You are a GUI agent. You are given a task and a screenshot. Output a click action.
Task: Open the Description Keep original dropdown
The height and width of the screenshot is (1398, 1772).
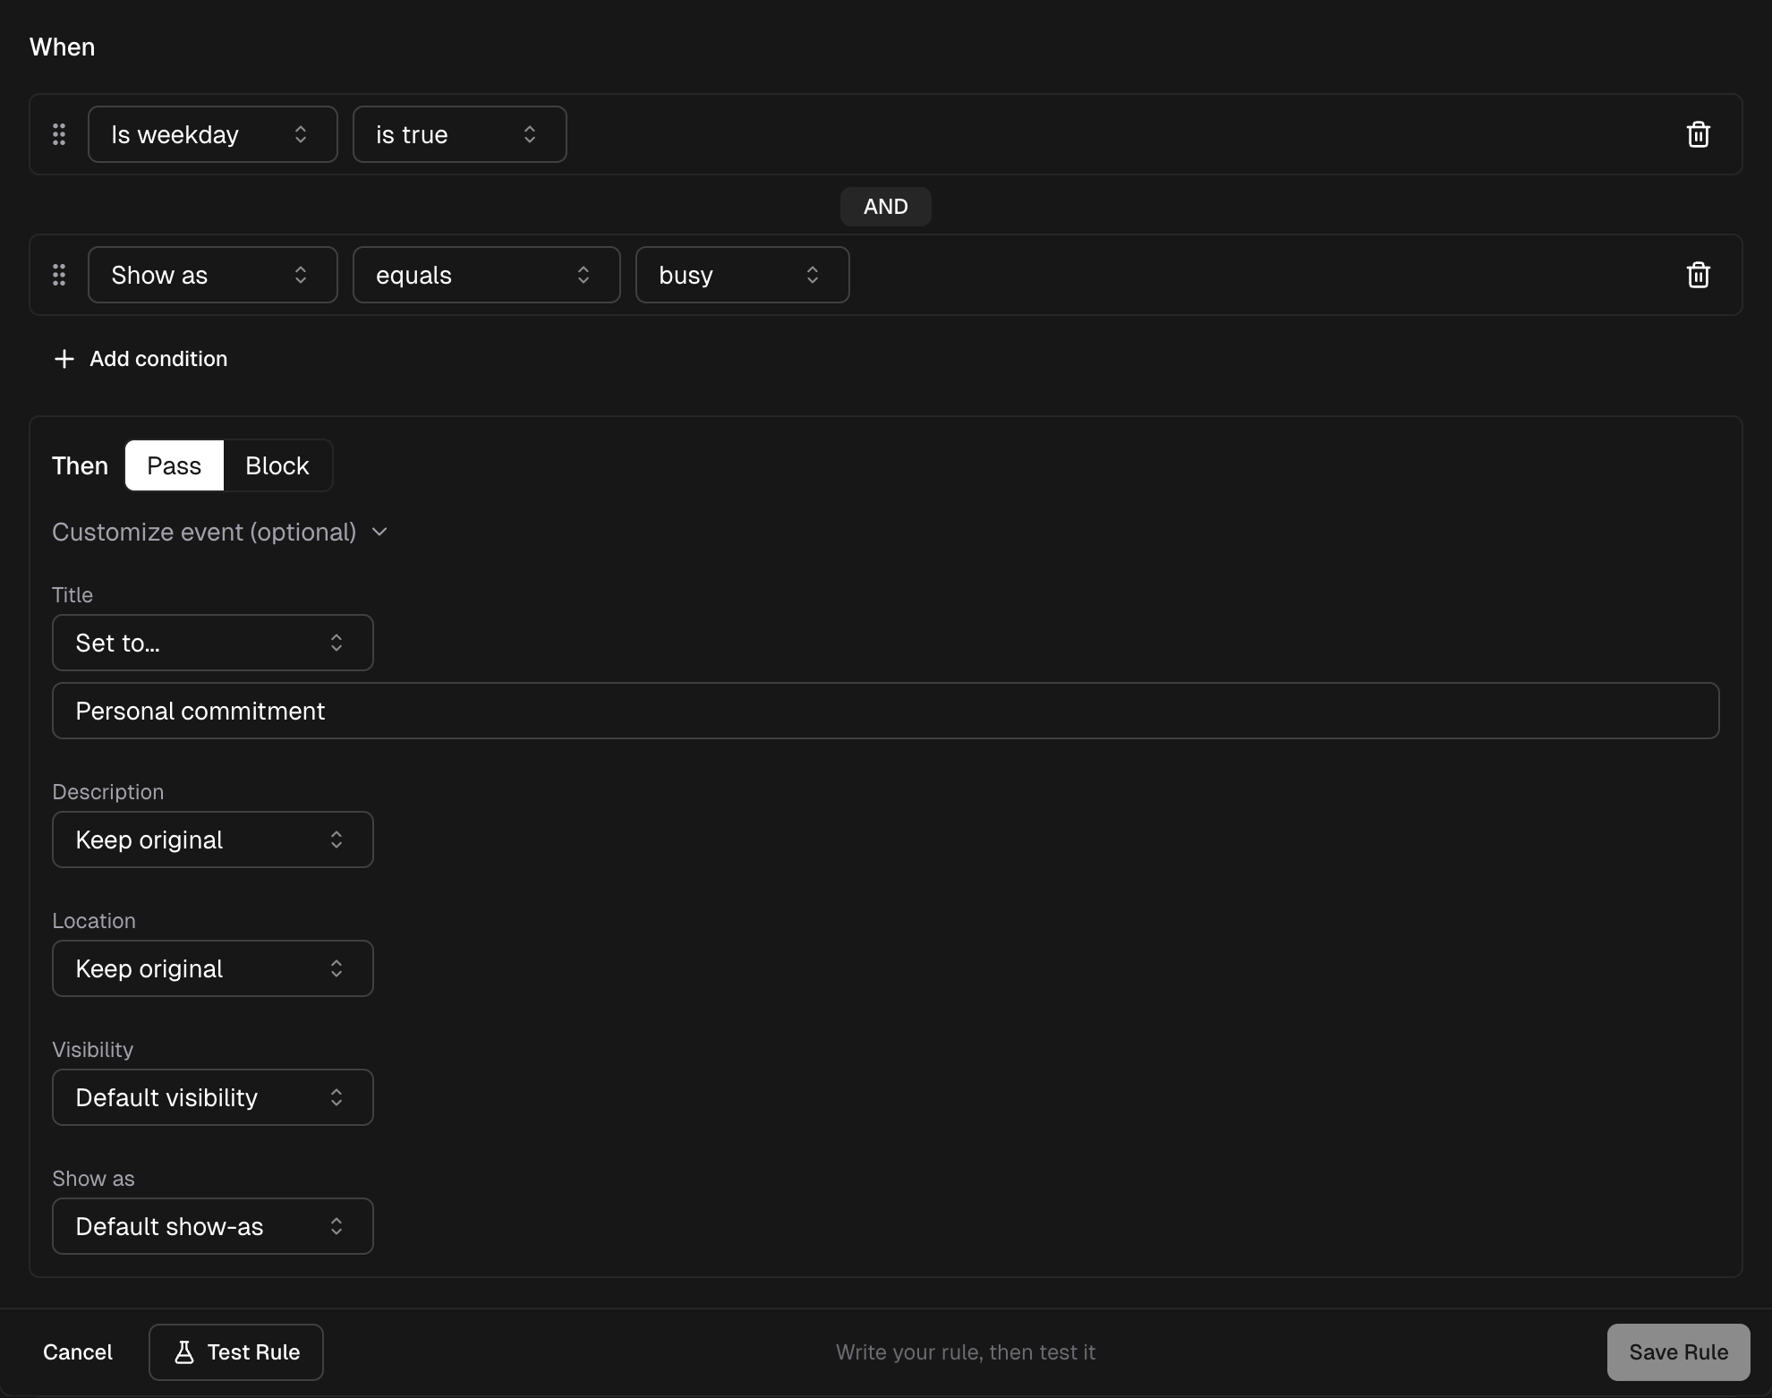pos(213,840)
